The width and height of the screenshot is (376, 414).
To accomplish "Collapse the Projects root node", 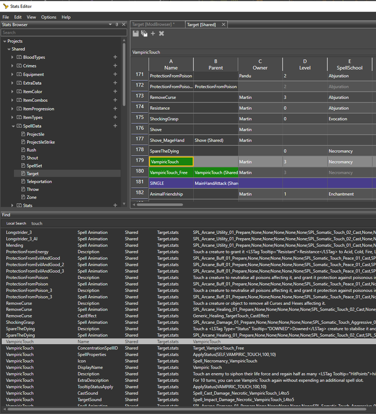I will point(5,41).
